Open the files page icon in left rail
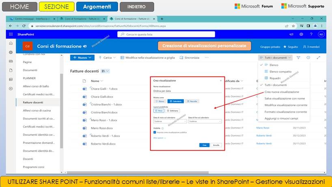This screenshot has height=187, width=332. [11, 70]
